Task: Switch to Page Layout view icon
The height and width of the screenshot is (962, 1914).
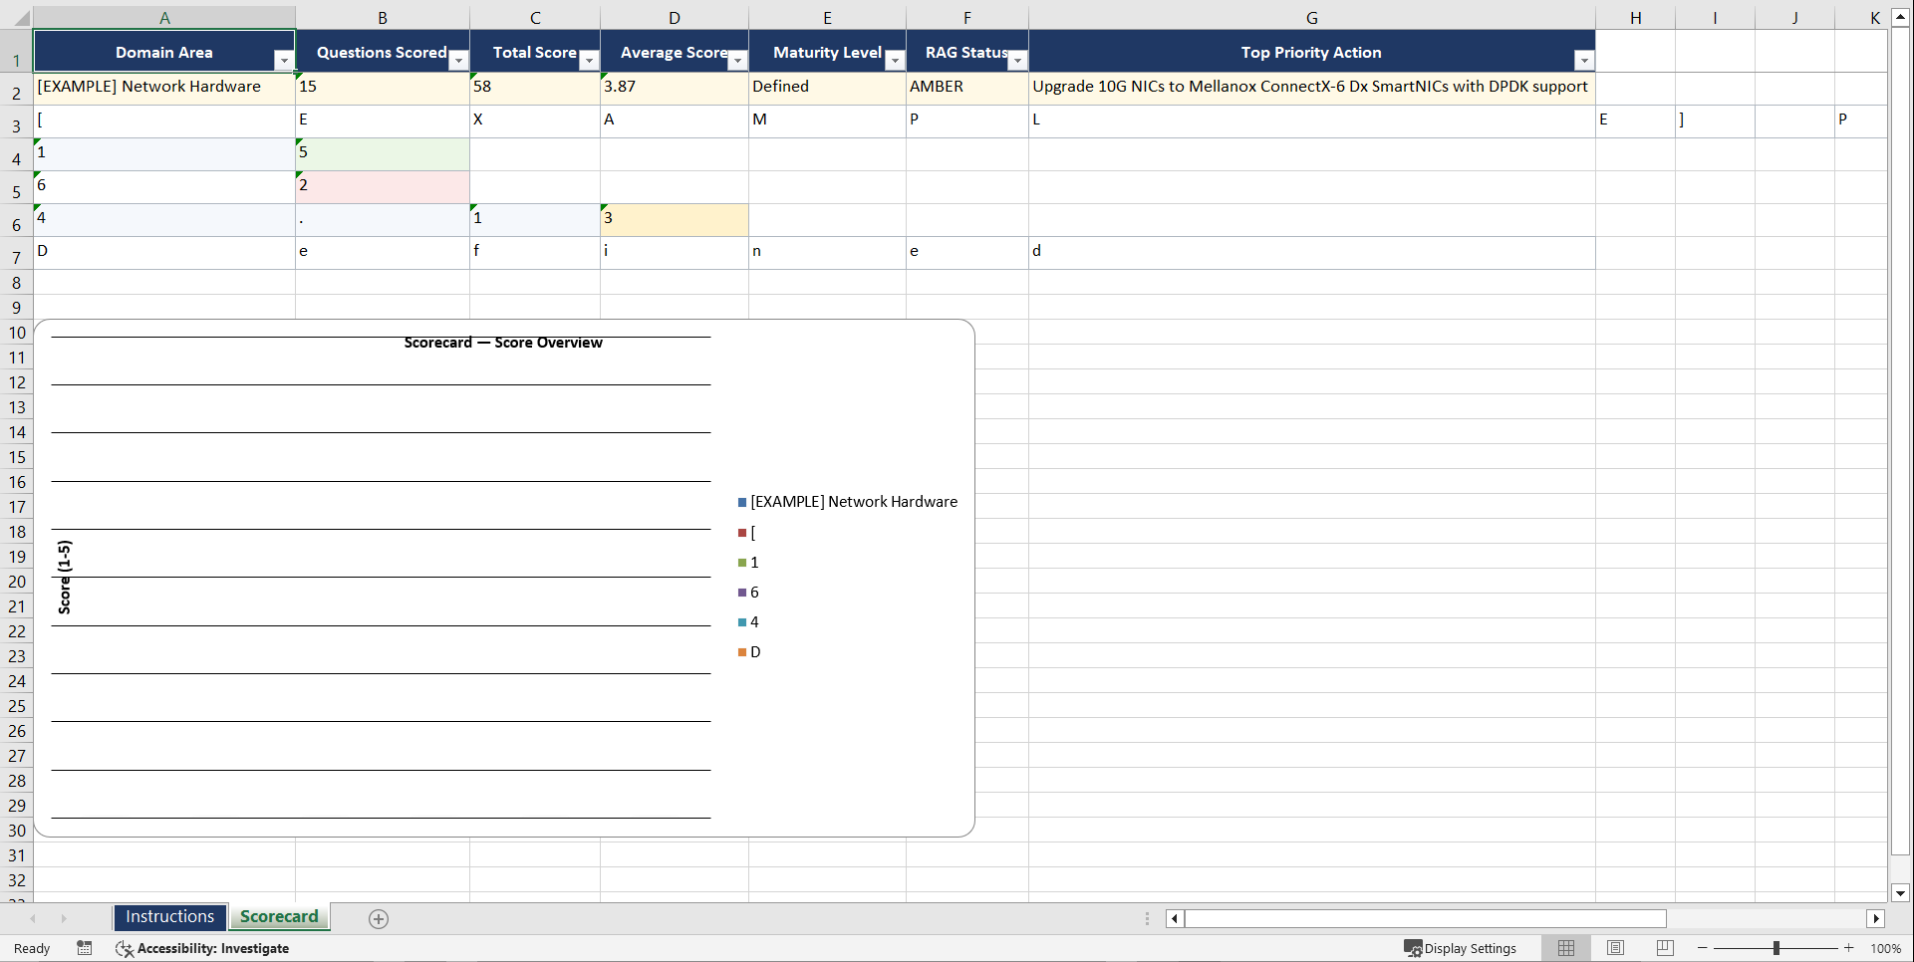Action: [1614, 948]
